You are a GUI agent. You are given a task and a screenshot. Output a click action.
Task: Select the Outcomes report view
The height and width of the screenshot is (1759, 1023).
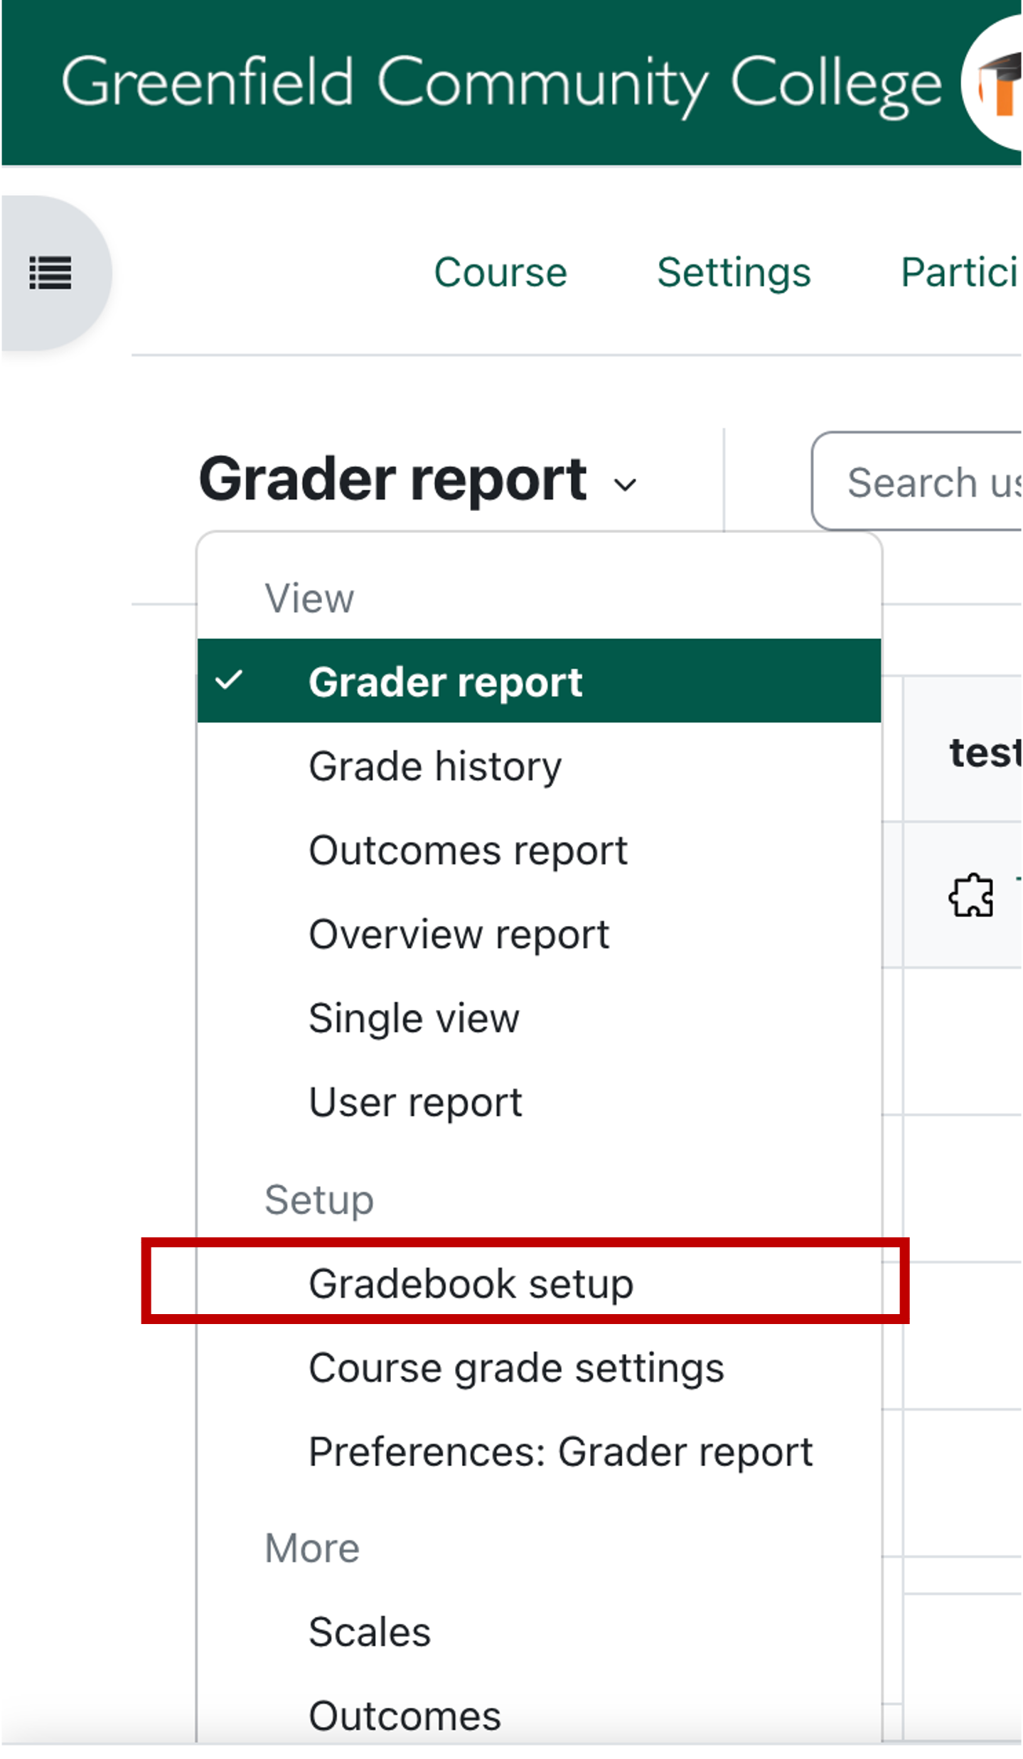tap(468, 850)
